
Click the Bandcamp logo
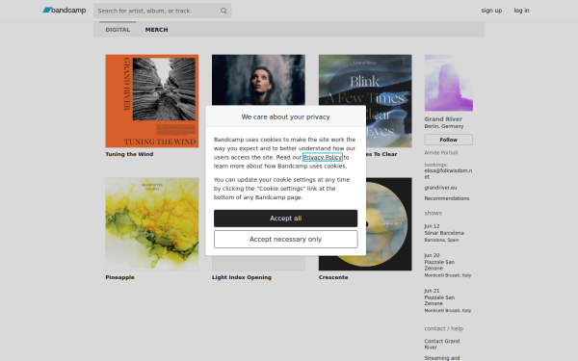point(65,11)
